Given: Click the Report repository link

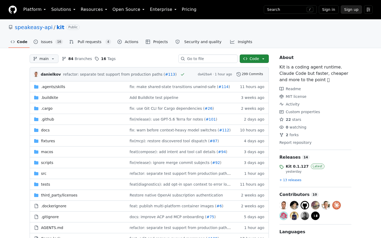Looking at the screenshot, I should pos(295,143).
